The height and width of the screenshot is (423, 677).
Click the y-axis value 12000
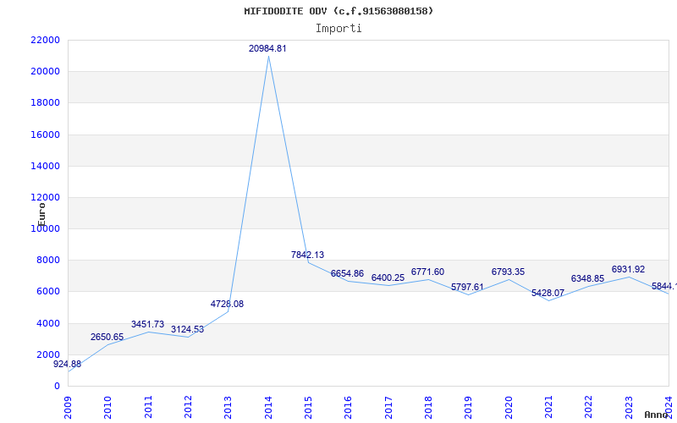coord(45,198)
